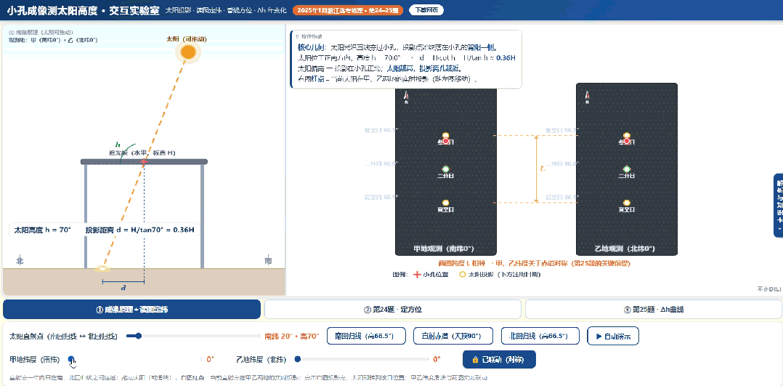Viewport: 783px width, 386px height.
Task: Click the red pinhole cross on the shading board
Action: pos(145,161)
